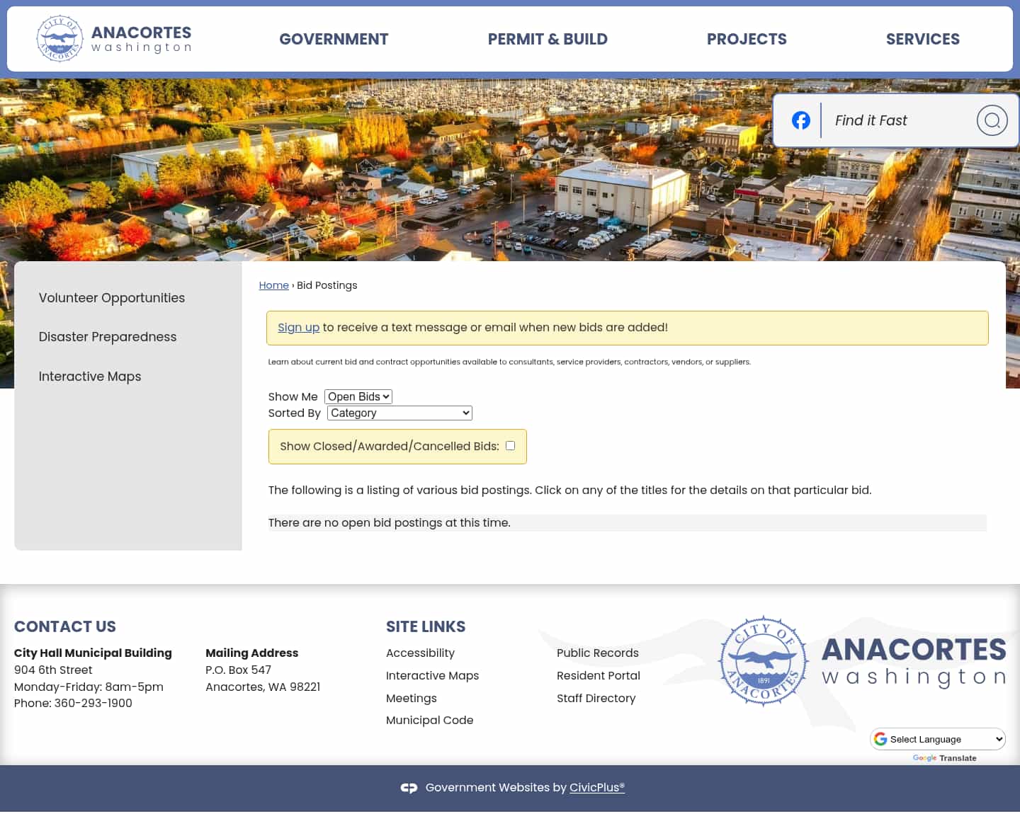Click the CivicPlus logo in the footer
The width and height of the screenshot is (1020, 814).
tap(409, 787)
